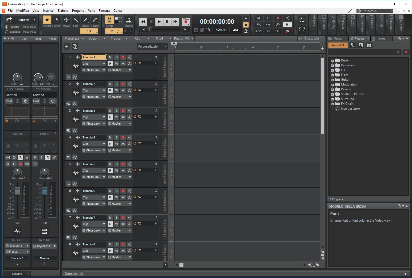Show instruments via the piano keyboard icon
This screenshot has width=412, height=278.
[x=361, y=45]
